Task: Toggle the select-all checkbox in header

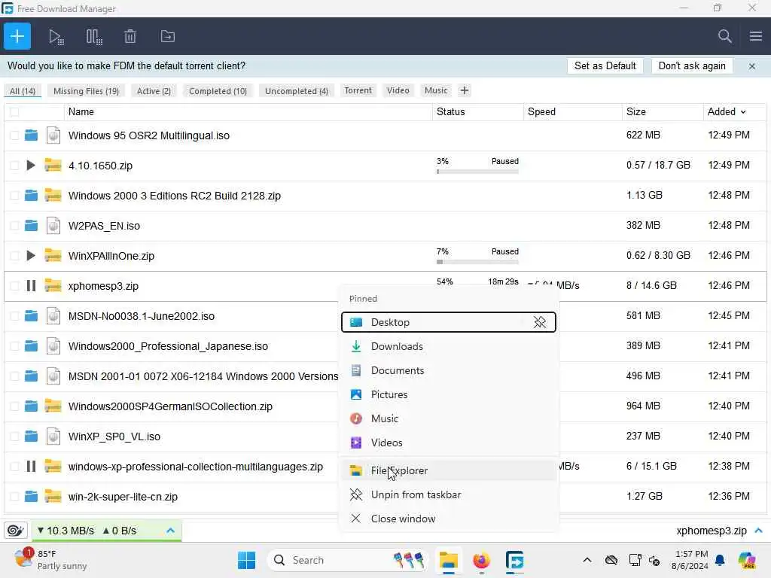Action: (x=14, y=112)
